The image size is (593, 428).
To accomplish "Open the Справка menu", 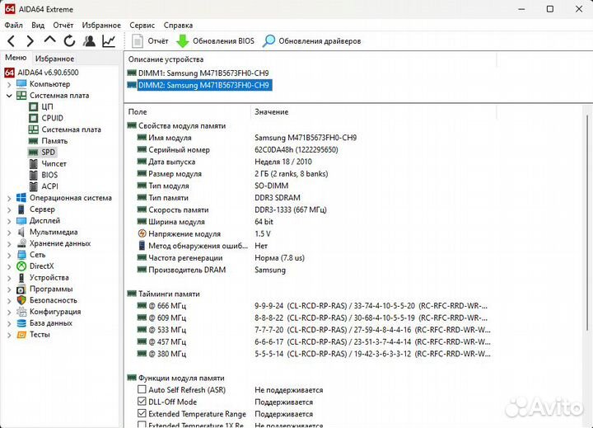I will coord(178,26).
